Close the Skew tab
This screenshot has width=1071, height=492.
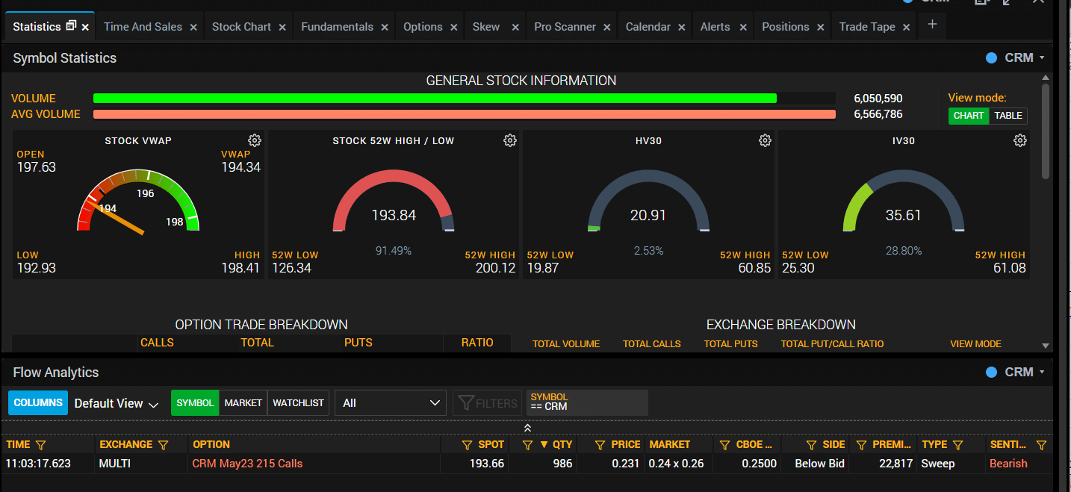point(515,27)
